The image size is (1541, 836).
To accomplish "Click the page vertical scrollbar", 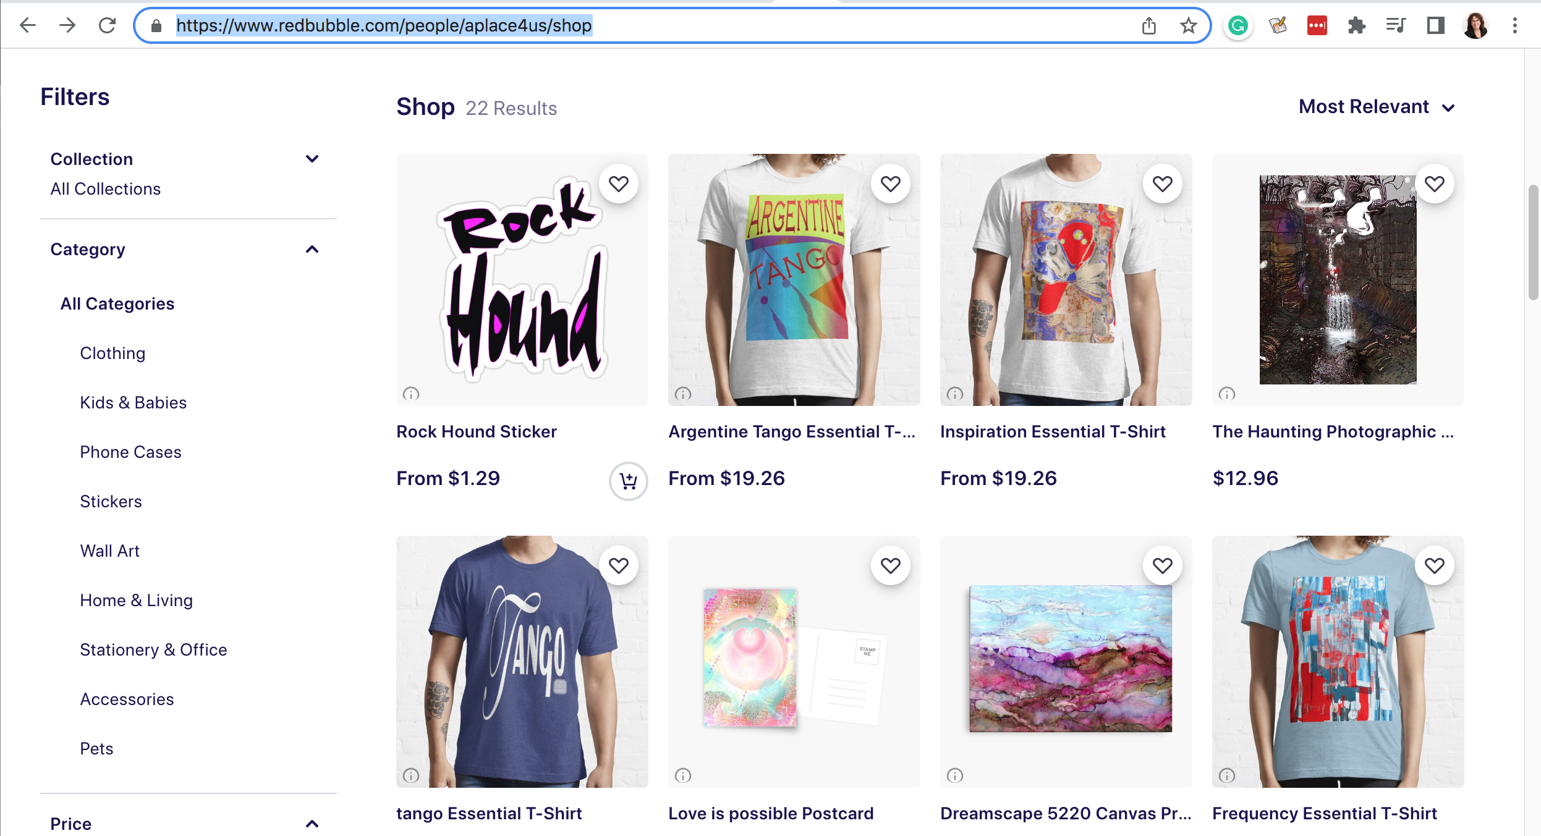I will pyautogui.click(x=1533, y=242).
